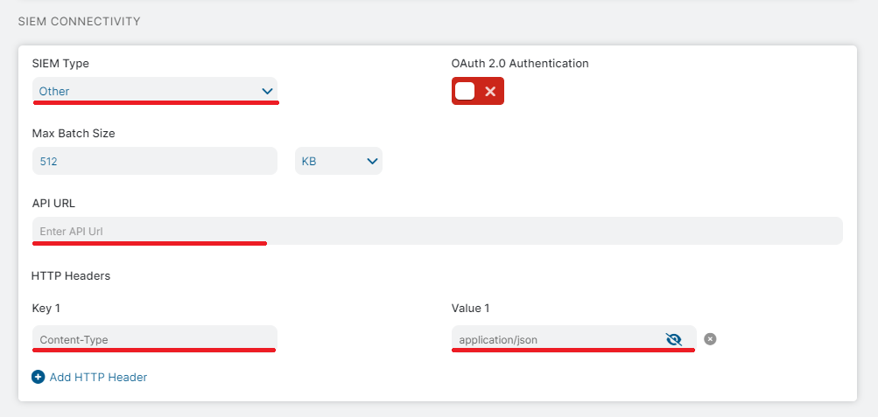Click the Max Batch Size label
The height and width of the screenshot is (417, 878).
74,134
